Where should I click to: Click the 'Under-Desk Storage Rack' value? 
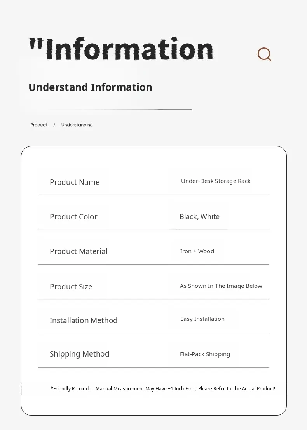tap(216, 181)
